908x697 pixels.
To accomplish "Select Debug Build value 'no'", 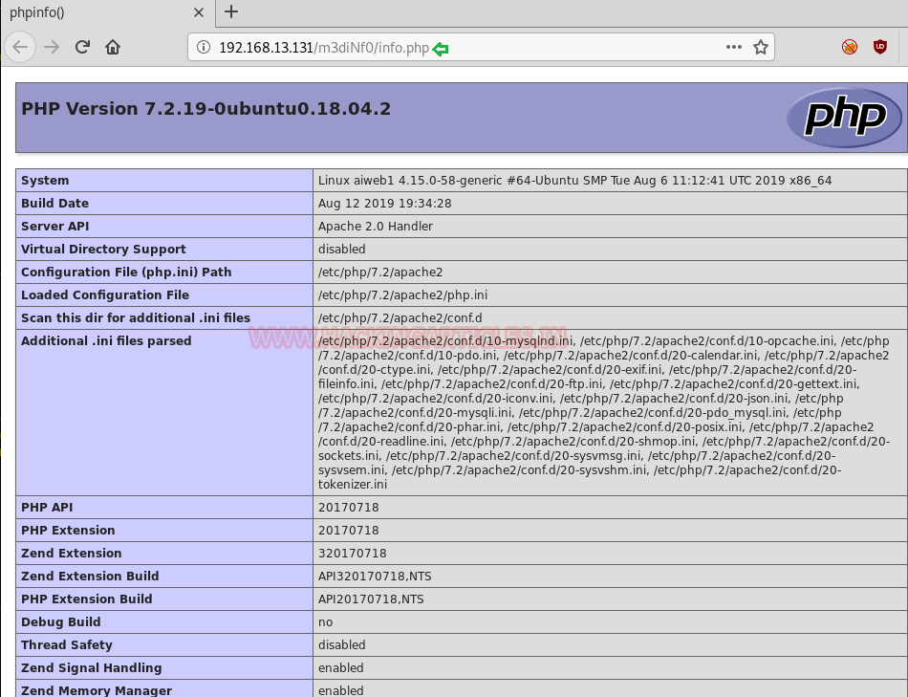I will coord(325,622).
